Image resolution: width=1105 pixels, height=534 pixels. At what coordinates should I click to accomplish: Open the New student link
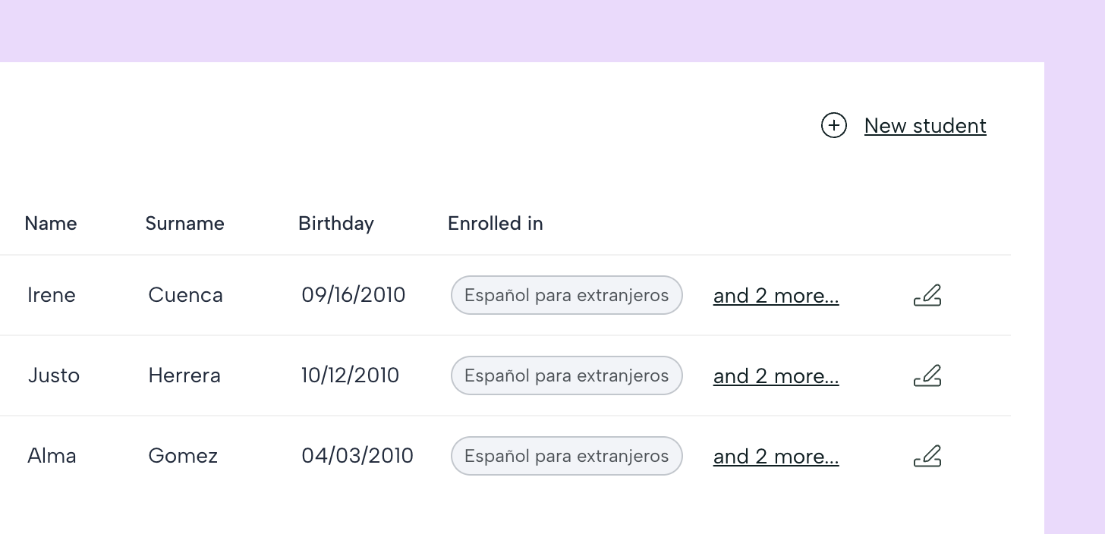pos(925,125)
